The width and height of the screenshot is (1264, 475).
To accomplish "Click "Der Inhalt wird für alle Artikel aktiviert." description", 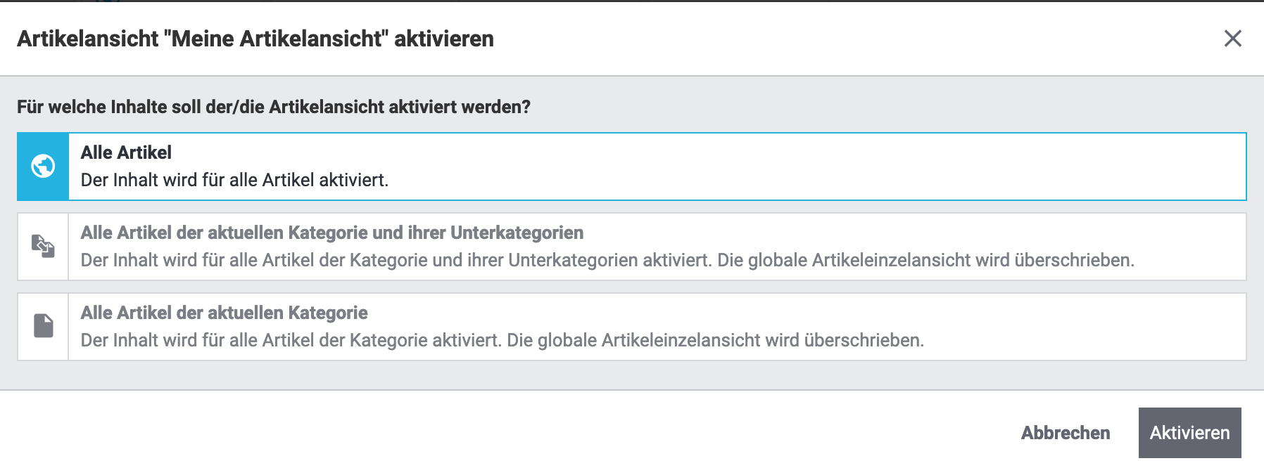I will 234,181.
